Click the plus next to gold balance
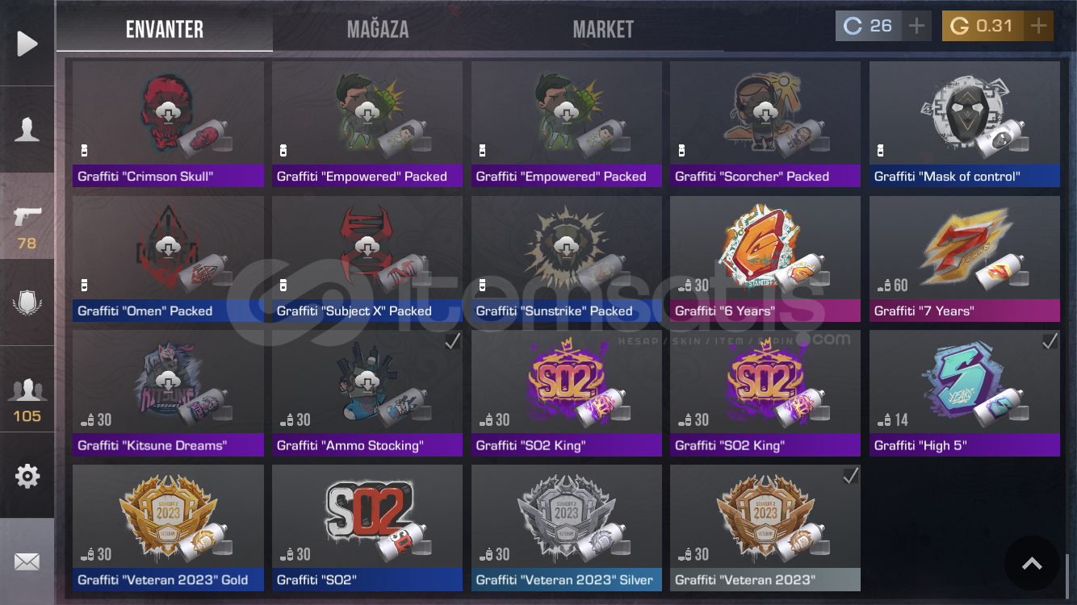The image size is (1077, 605). point(1038,27)
